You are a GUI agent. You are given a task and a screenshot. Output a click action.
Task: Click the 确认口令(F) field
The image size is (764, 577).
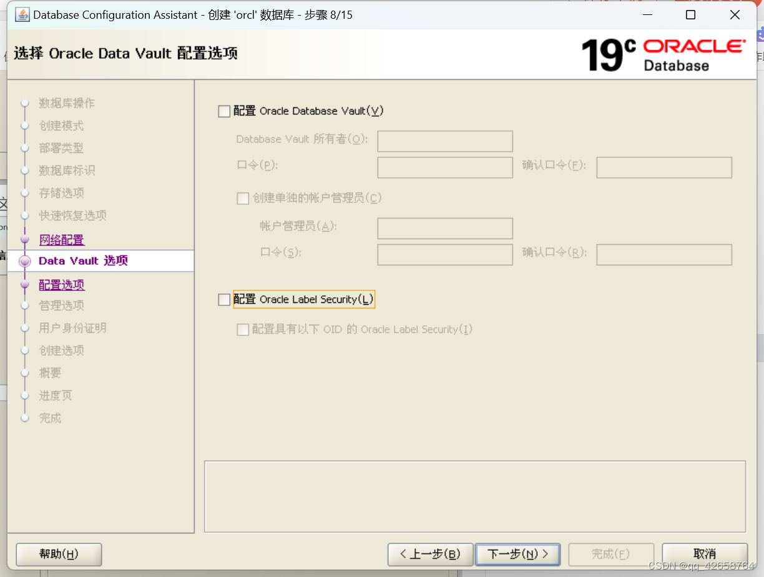pos(664,167)
